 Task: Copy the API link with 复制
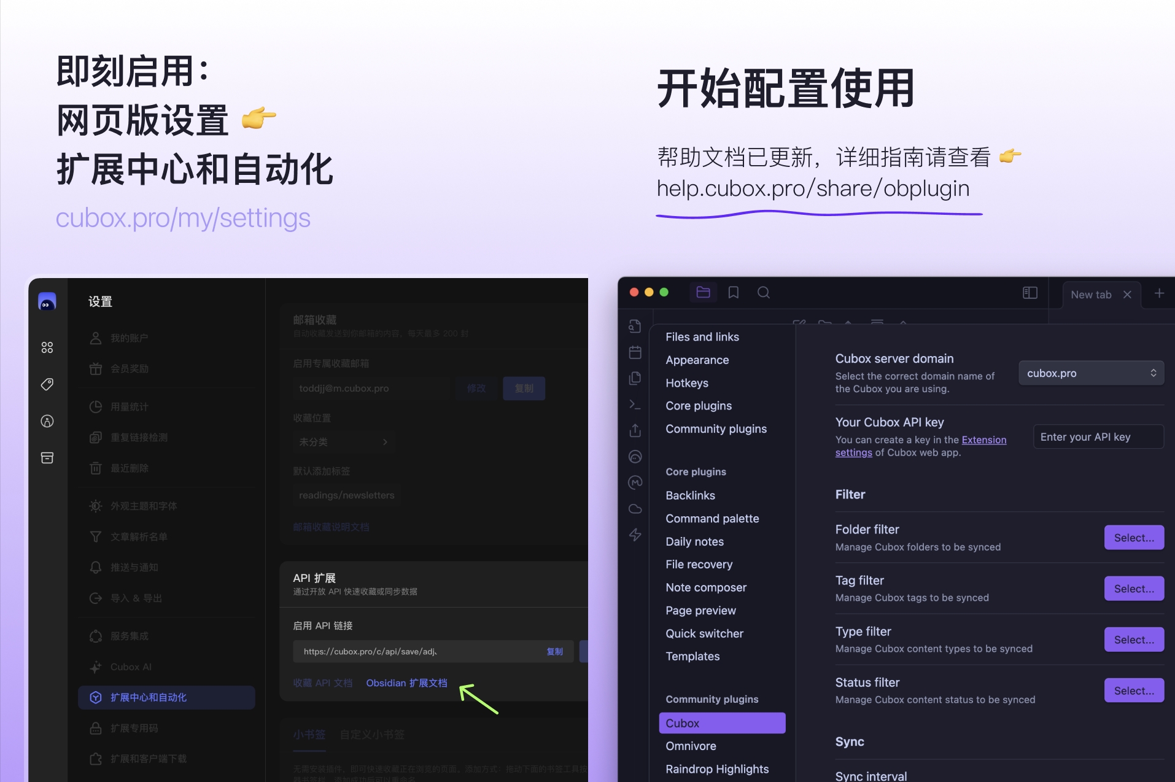(x=555, y=652)
